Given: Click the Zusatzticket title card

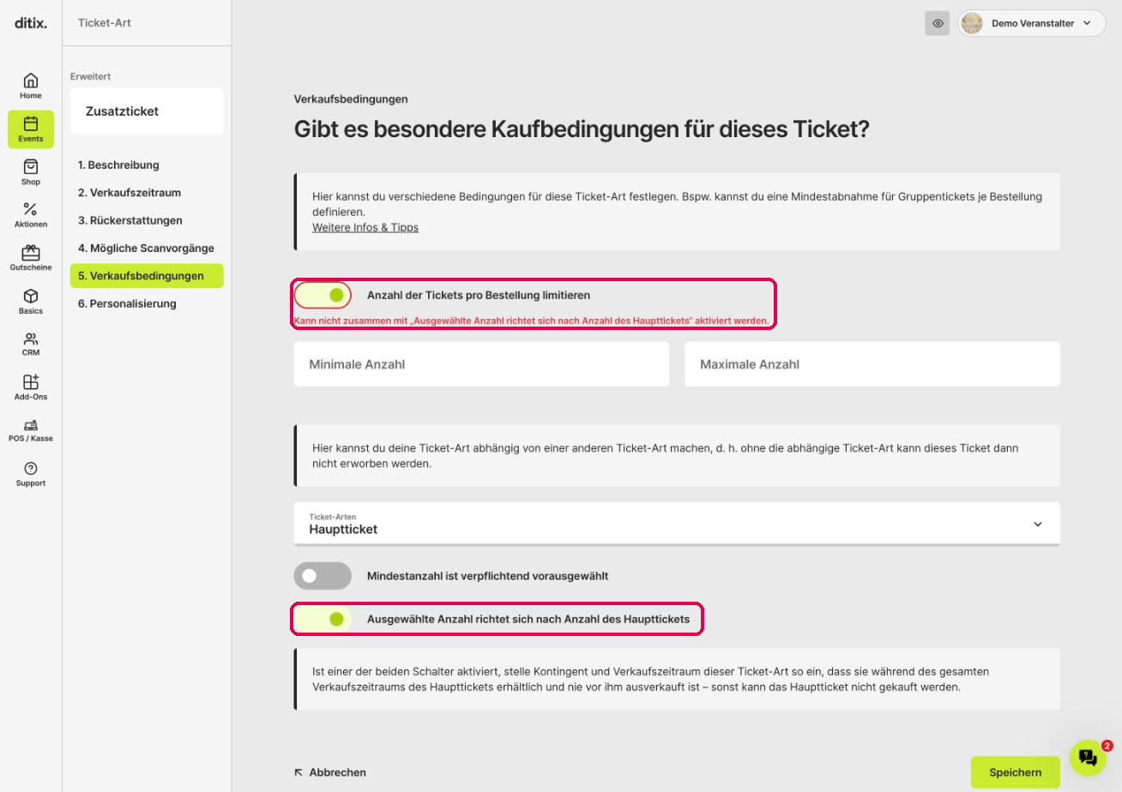Looking at the screenshot, I should pyautogui.click(x=147, y=111).
